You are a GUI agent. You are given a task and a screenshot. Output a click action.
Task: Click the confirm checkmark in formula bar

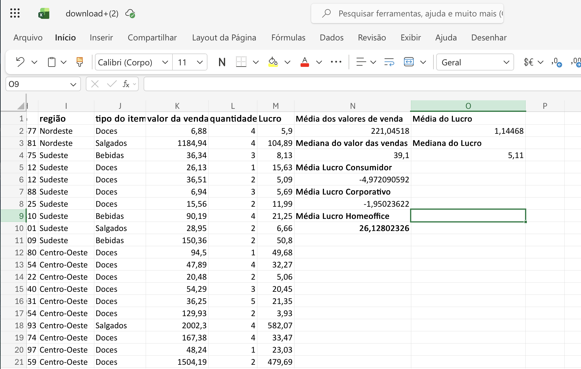112,84
